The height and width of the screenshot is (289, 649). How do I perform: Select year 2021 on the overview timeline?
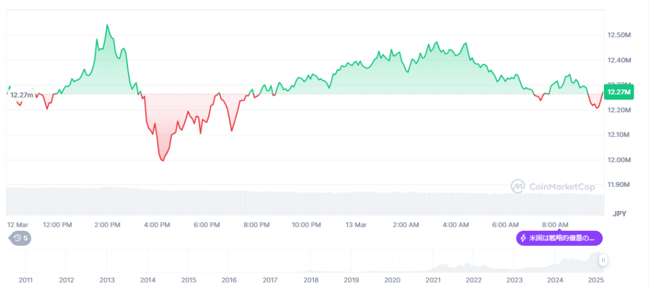pyautogui.click(x=433, y=279)
